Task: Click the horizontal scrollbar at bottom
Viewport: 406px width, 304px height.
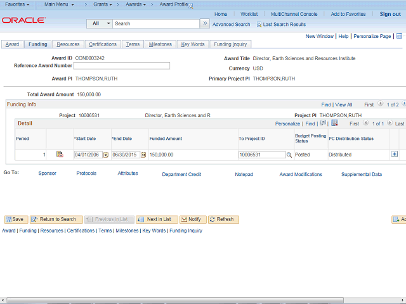Action: click(175, 300)
